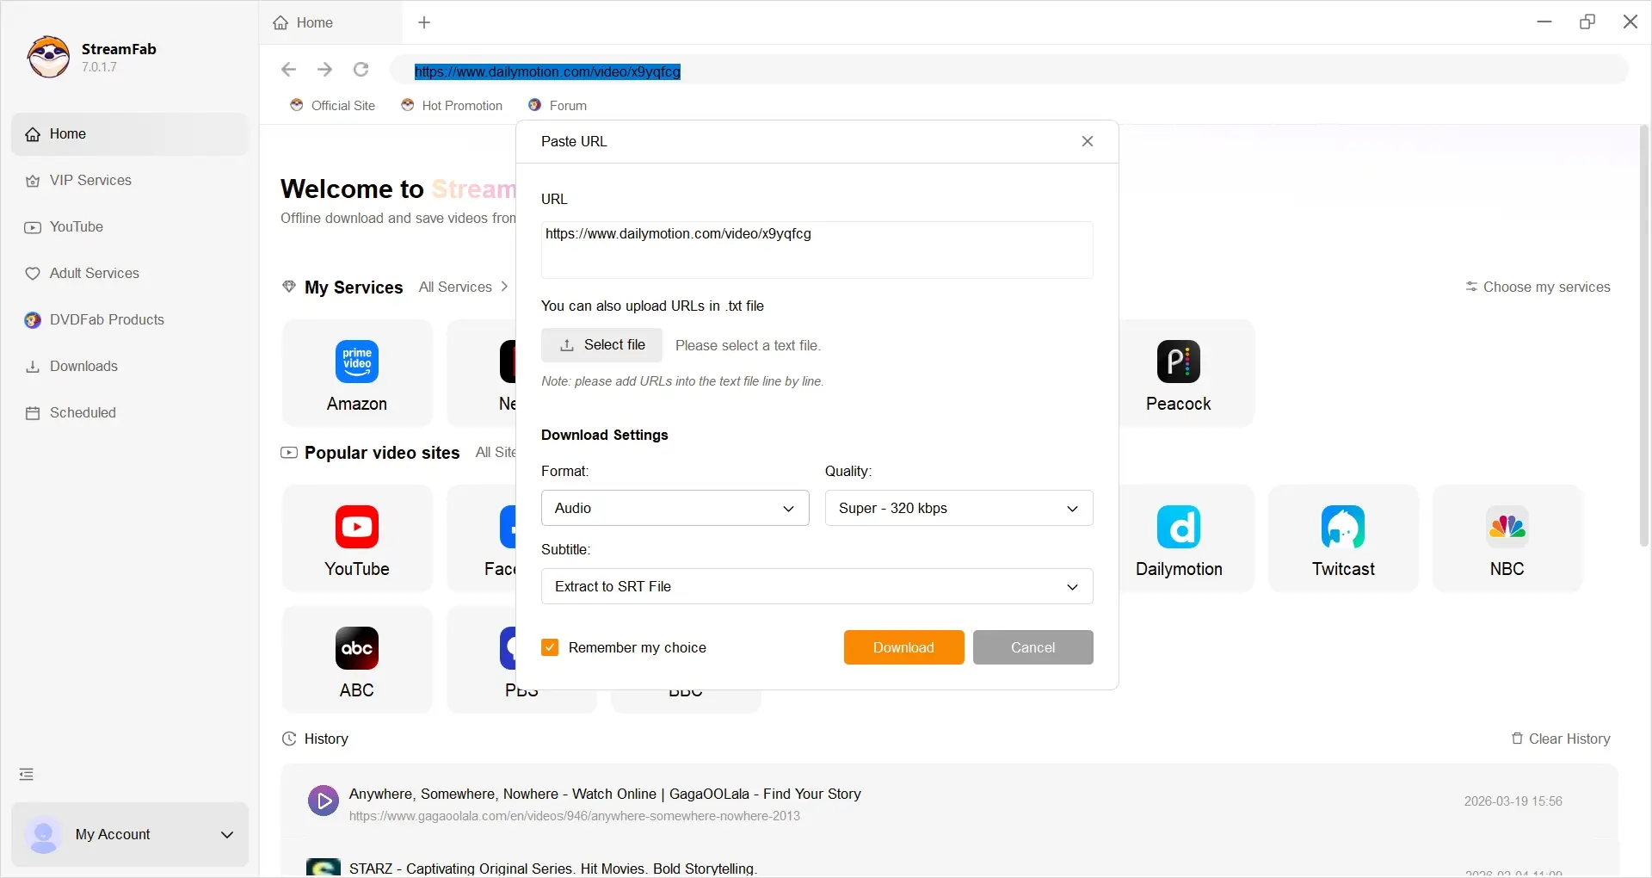
Task: Click the 'Please select a text file.' text
Action: click(x=748, y=345)
